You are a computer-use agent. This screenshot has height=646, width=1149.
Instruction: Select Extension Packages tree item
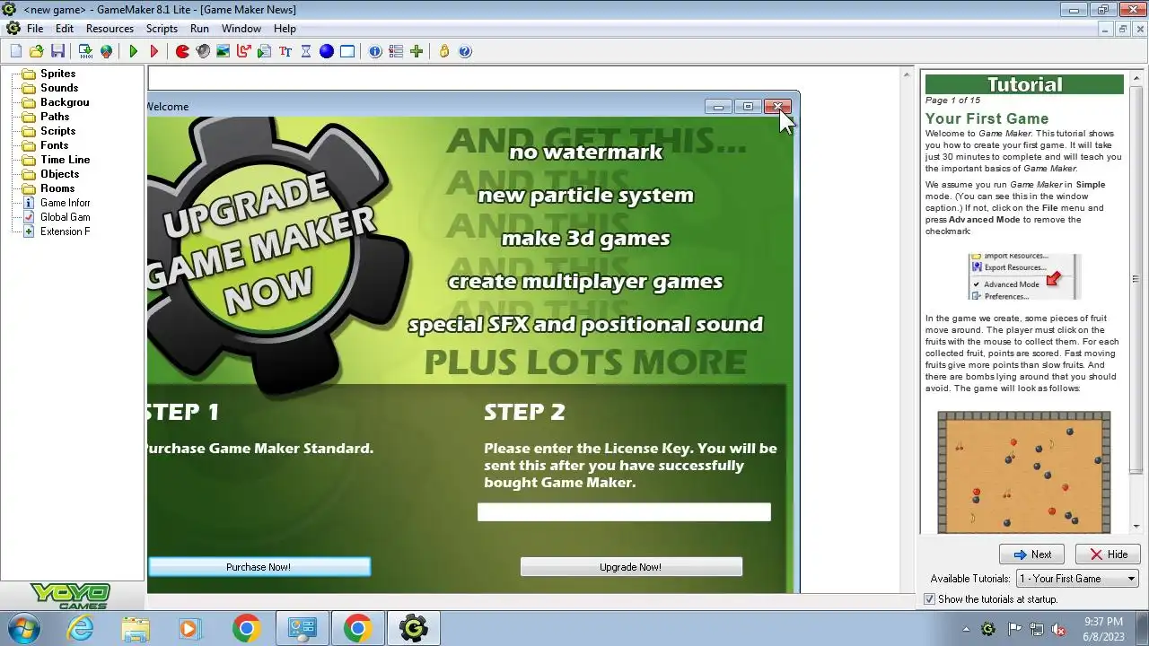point(65,231)
